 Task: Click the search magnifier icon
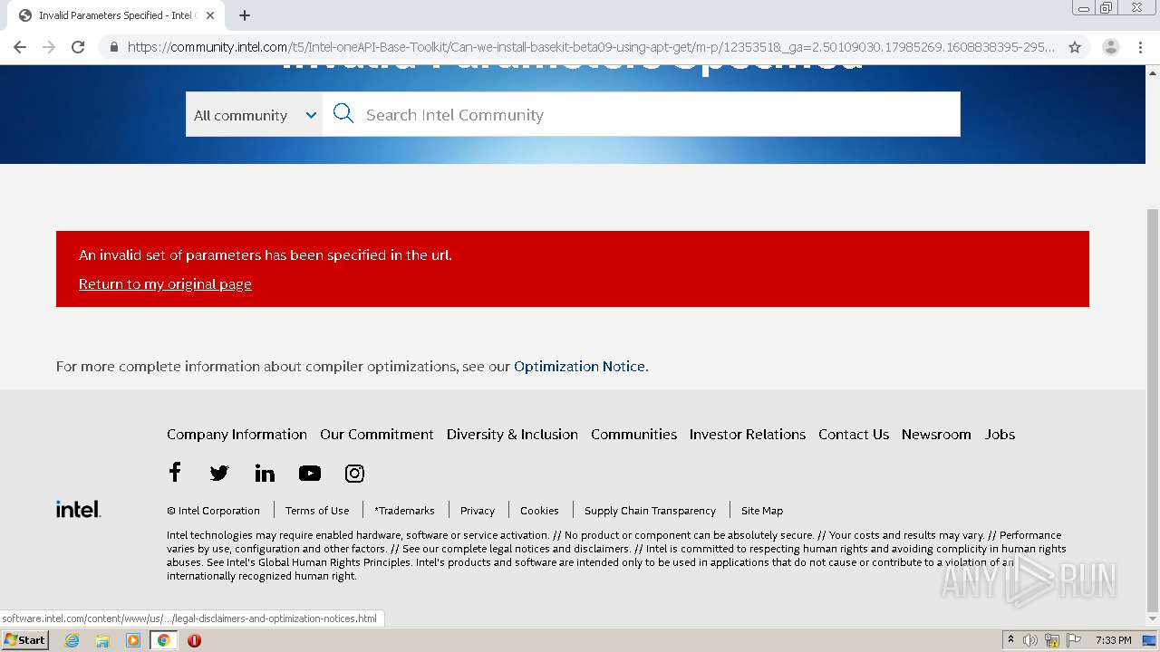pyautogui.click(x=343, y=113)
